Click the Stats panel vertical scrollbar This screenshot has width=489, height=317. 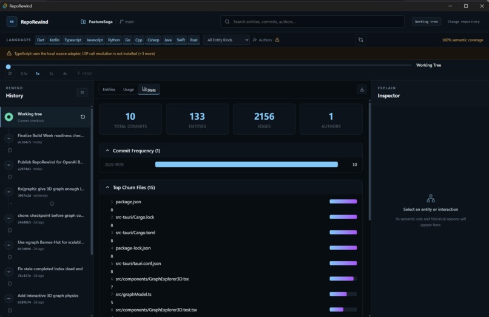[x=369, y=162]
